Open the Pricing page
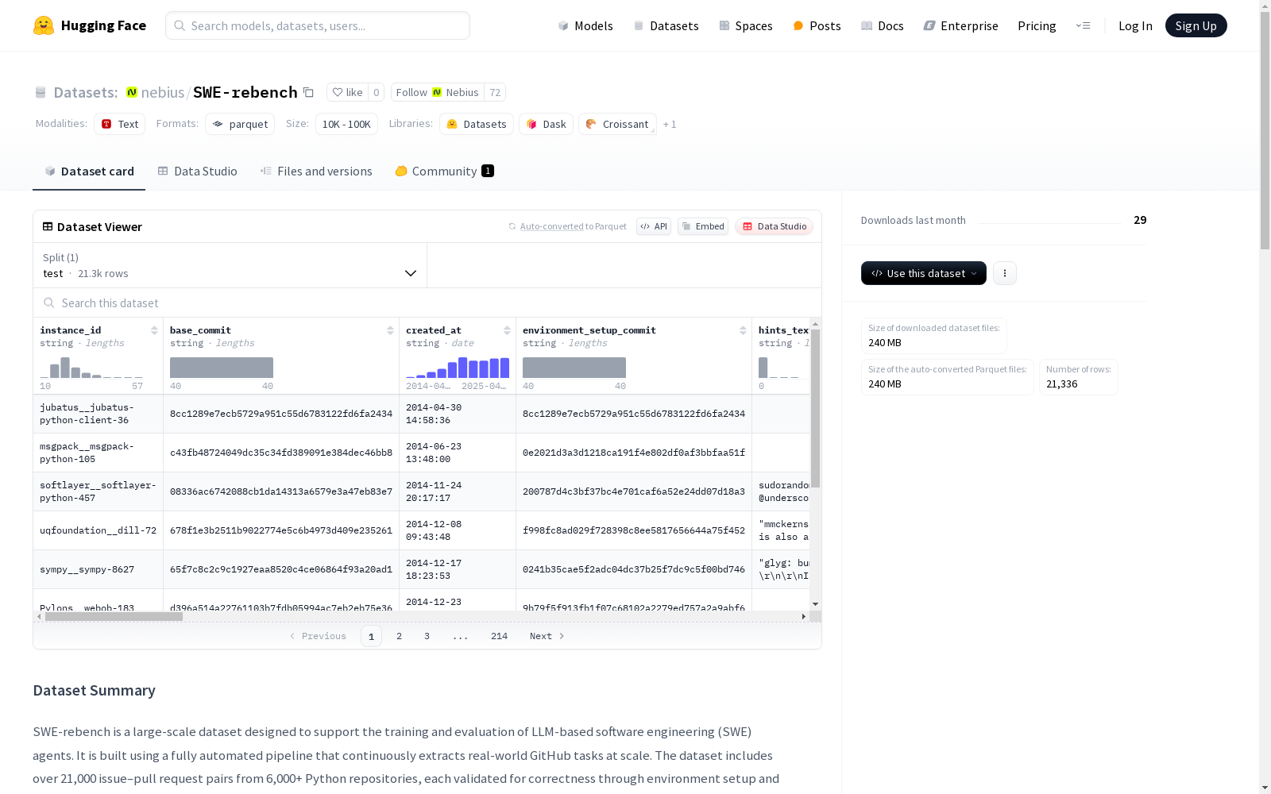This screenshot has height=794, width=1271. [x=1037, y=25]
